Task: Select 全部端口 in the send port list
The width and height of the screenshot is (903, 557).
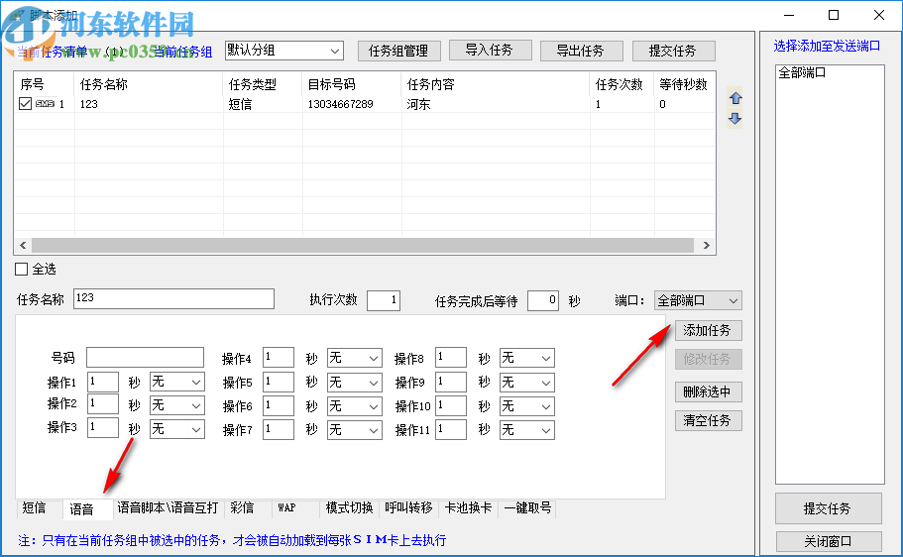Action: (802, 72)
